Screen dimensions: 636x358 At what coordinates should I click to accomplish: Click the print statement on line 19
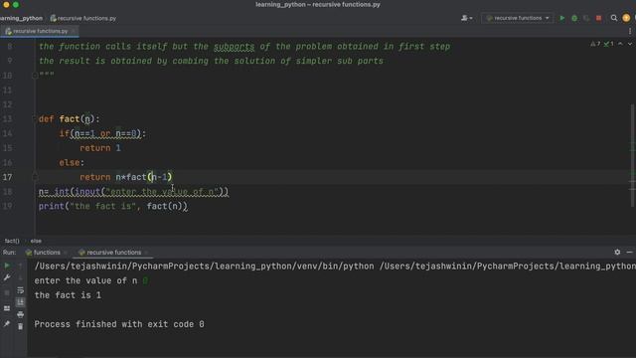pos(113,206)
